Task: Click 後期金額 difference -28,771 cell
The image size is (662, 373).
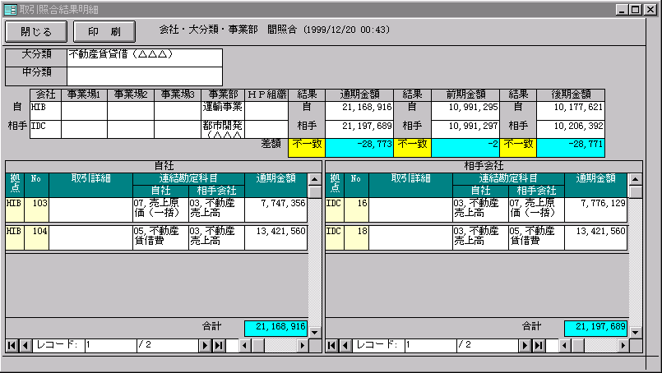Action: (x=571, y=148)
